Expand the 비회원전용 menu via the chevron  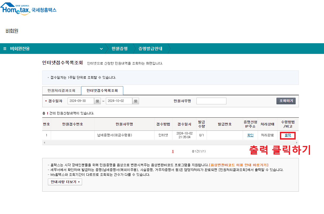[101, 49]
